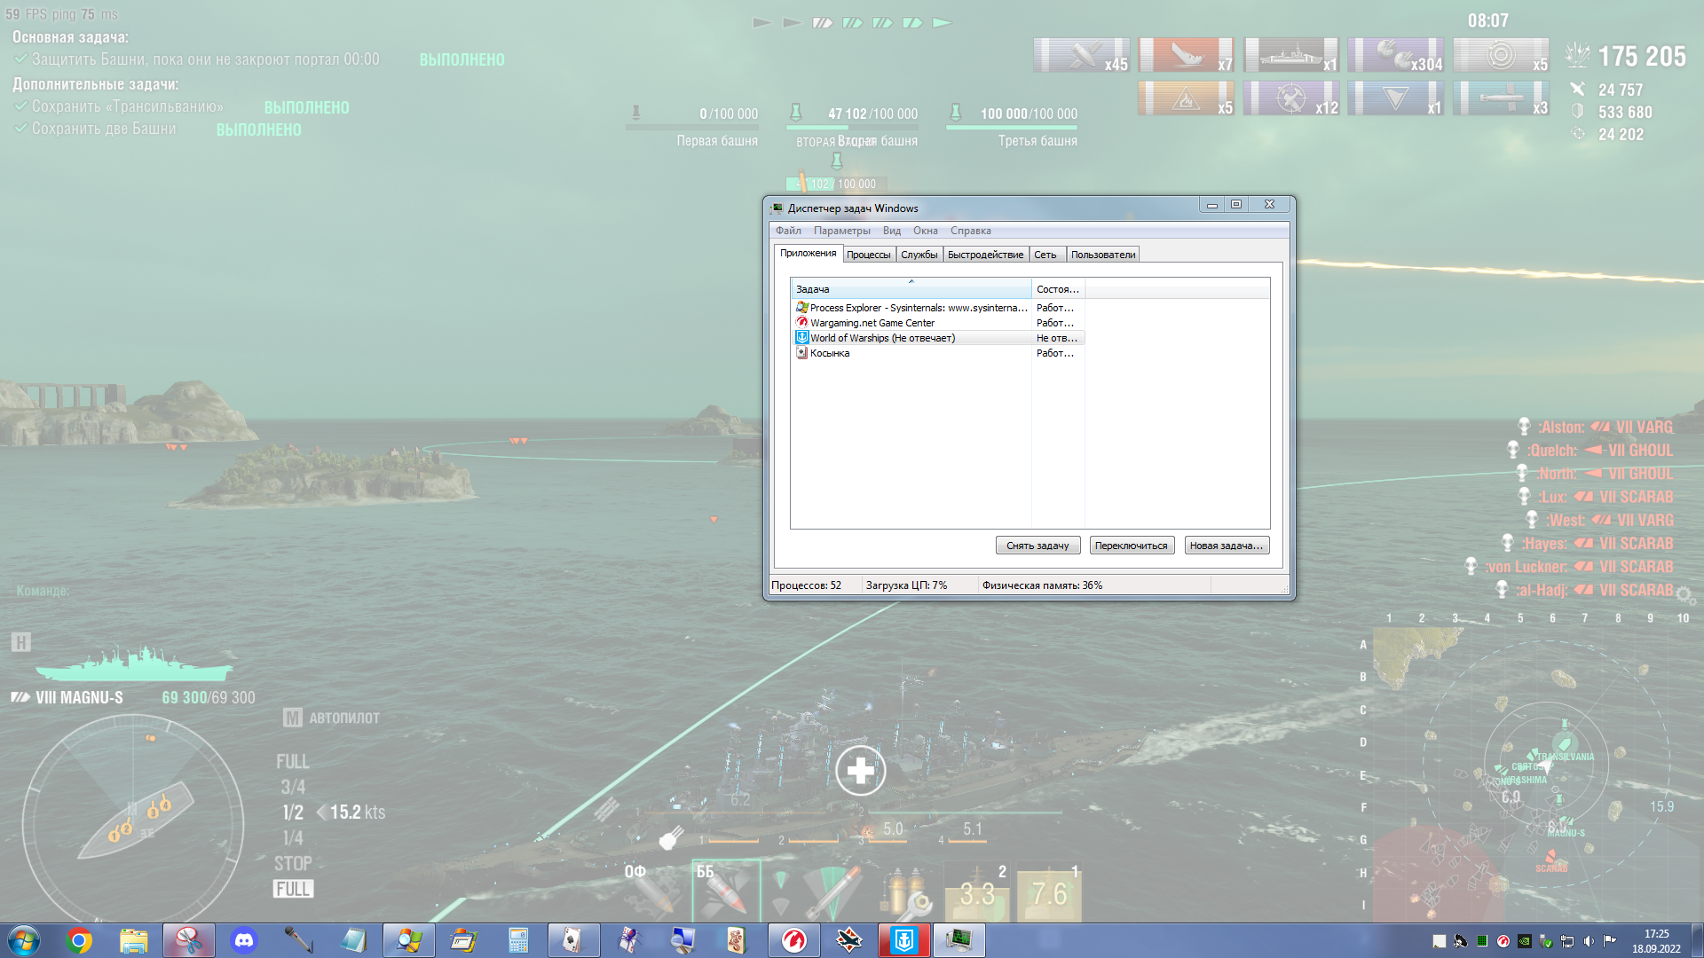The height and width of the screenshot is (958, 1704).
Task: Select World of Warships (Не отвечает) task row
Action: point(938,338)
